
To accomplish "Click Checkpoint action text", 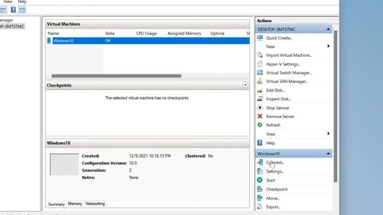I will [x=276, y=189].
